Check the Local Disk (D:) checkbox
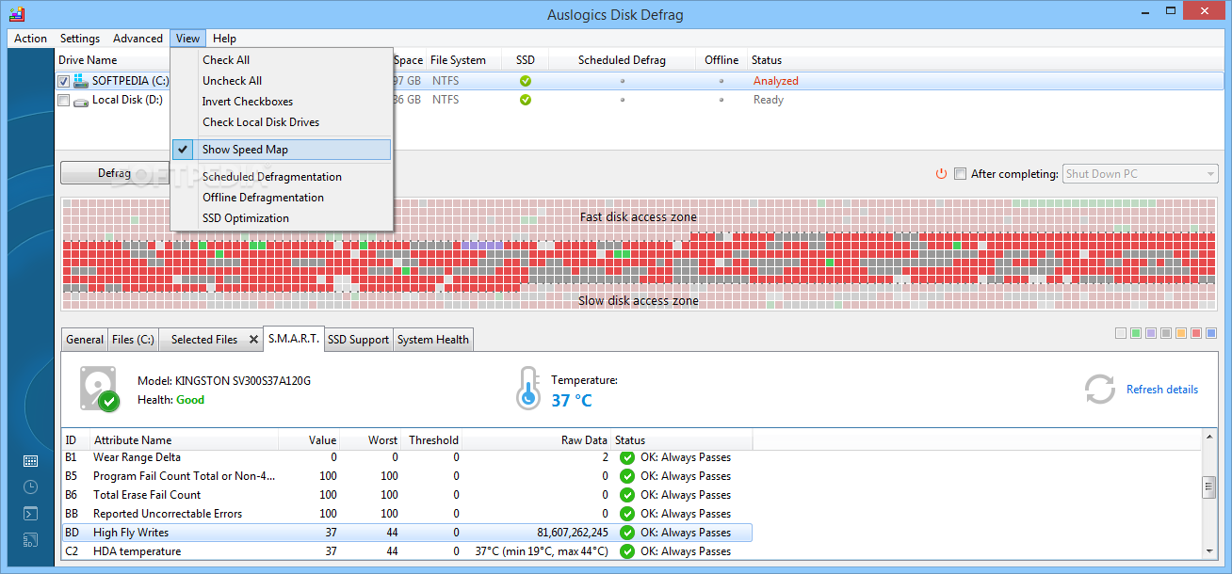Viewport: 1232px width, 574px height. [64, 100]
